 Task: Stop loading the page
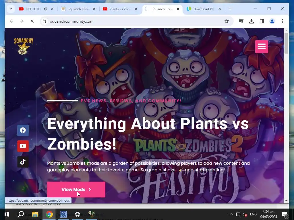click(x=32, y=21)
